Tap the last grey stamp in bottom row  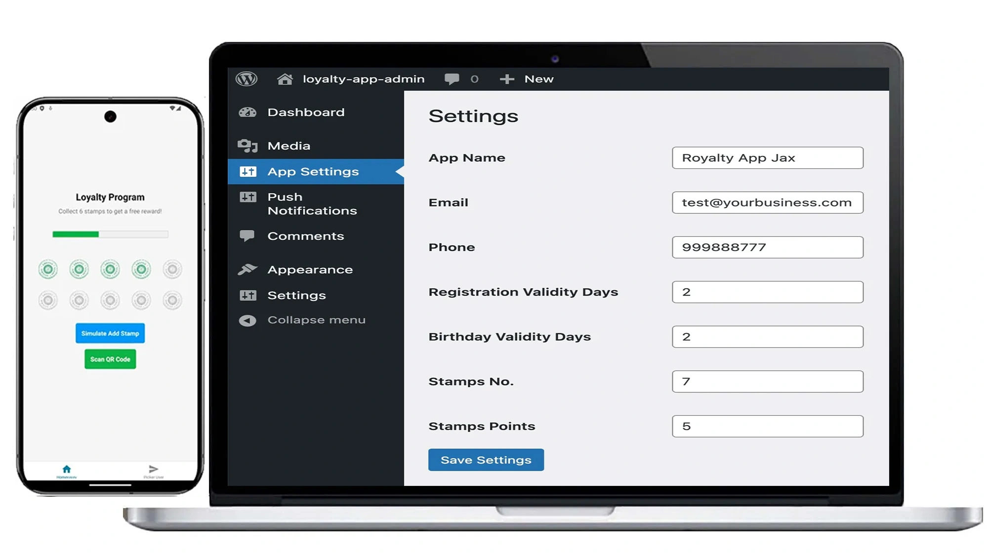tap(172, 300)
